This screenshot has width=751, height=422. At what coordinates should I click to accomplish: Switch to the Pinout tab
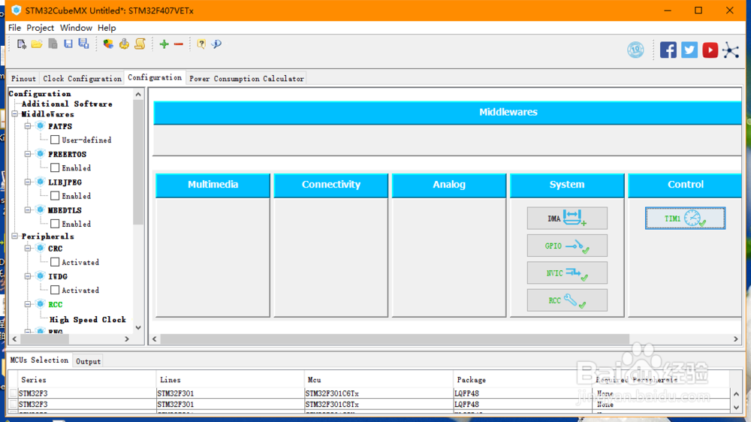23,79
